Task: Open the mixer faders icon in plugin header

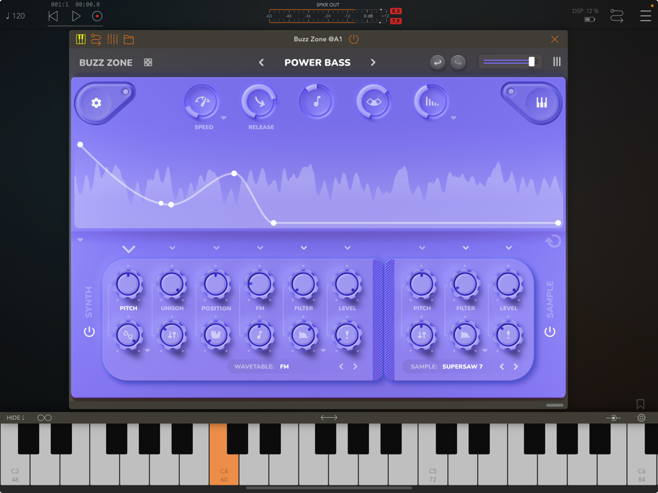Action: [x=111, y=39]
